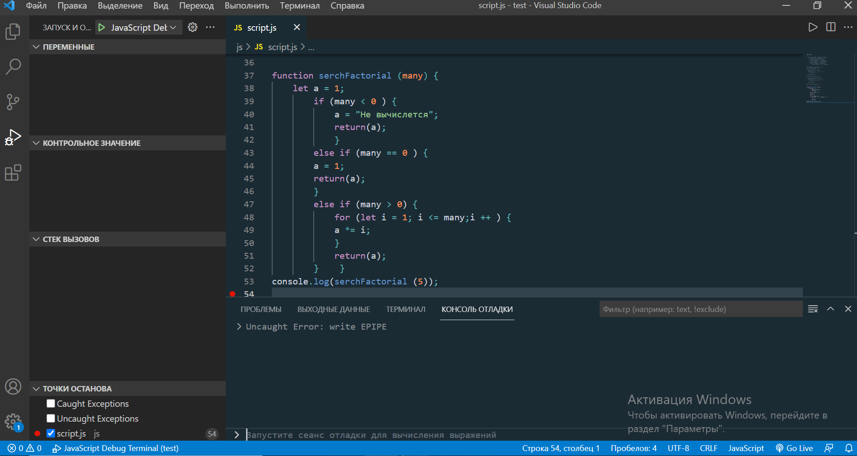This screenshot has height=456, width=857.
Task: Select JavaScript Debug configuration dropdown
Action: point(144,28)
